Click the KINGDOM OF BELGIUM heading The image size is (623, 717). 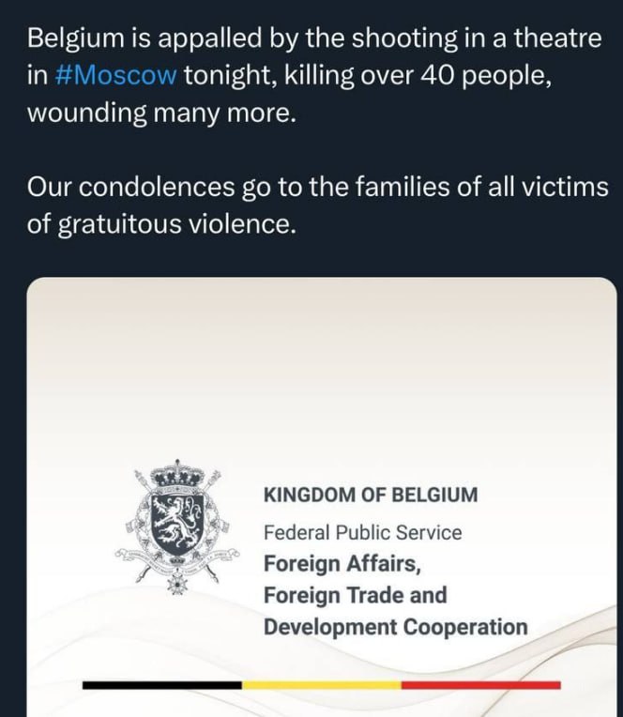click(x=371, y=495)
